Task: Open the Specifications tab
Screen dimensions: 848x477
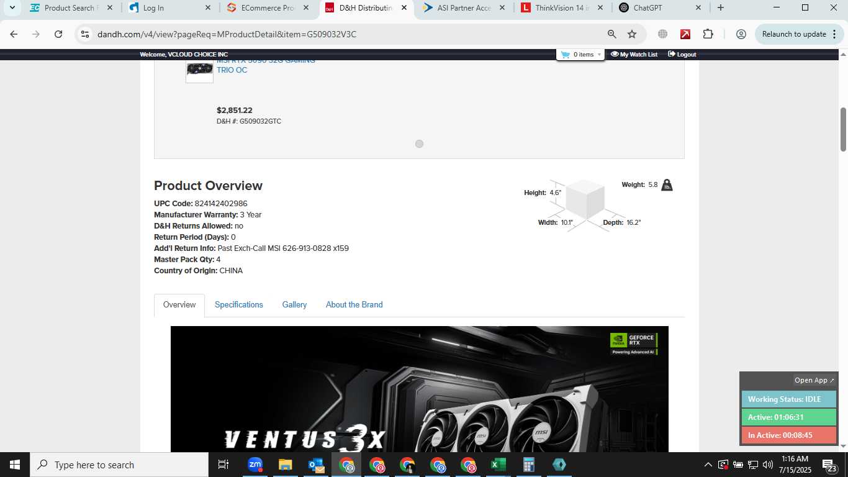Action: (239, 305)
